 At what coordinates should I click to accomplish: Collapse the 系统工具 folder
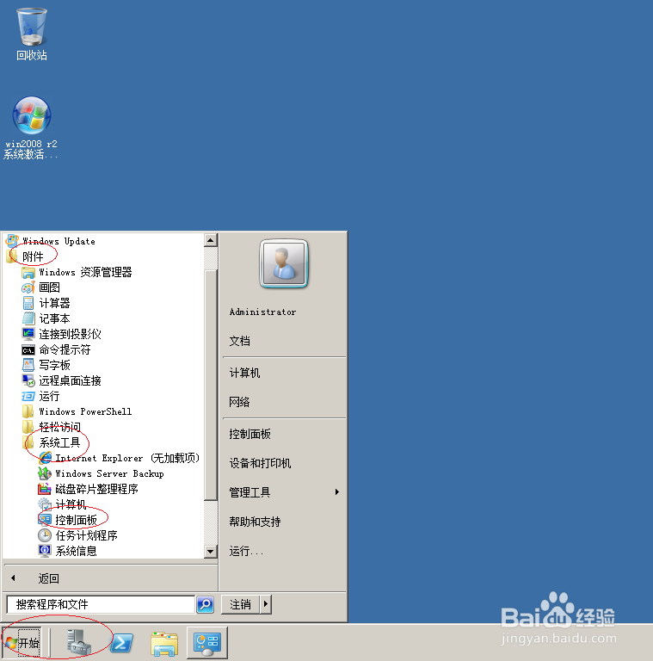(x=51, y=442)
